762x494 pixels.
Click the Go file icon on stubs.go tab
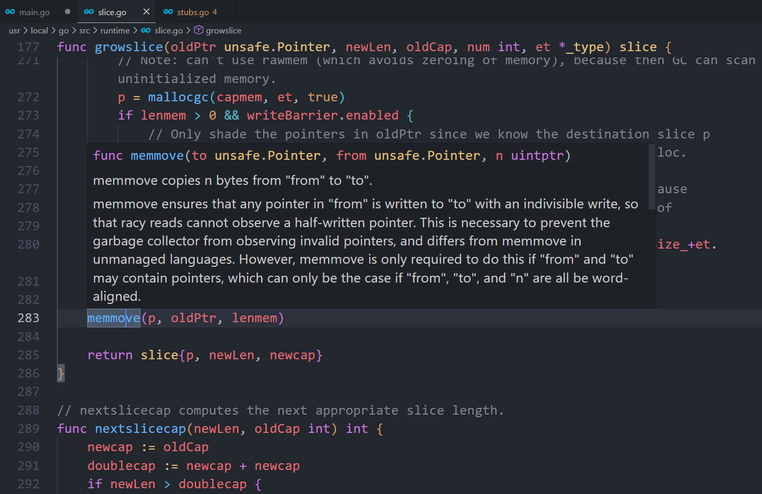click(168, 11)
